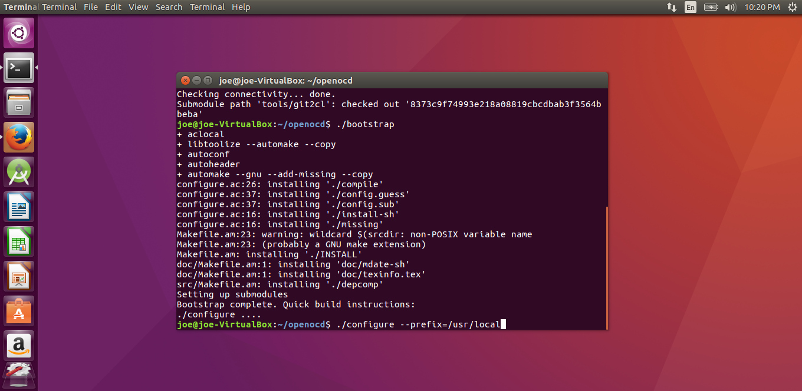Click line installing 'doc/texinfo.tex'
This screenshot has width=802, height=391.
coord(301,274)
